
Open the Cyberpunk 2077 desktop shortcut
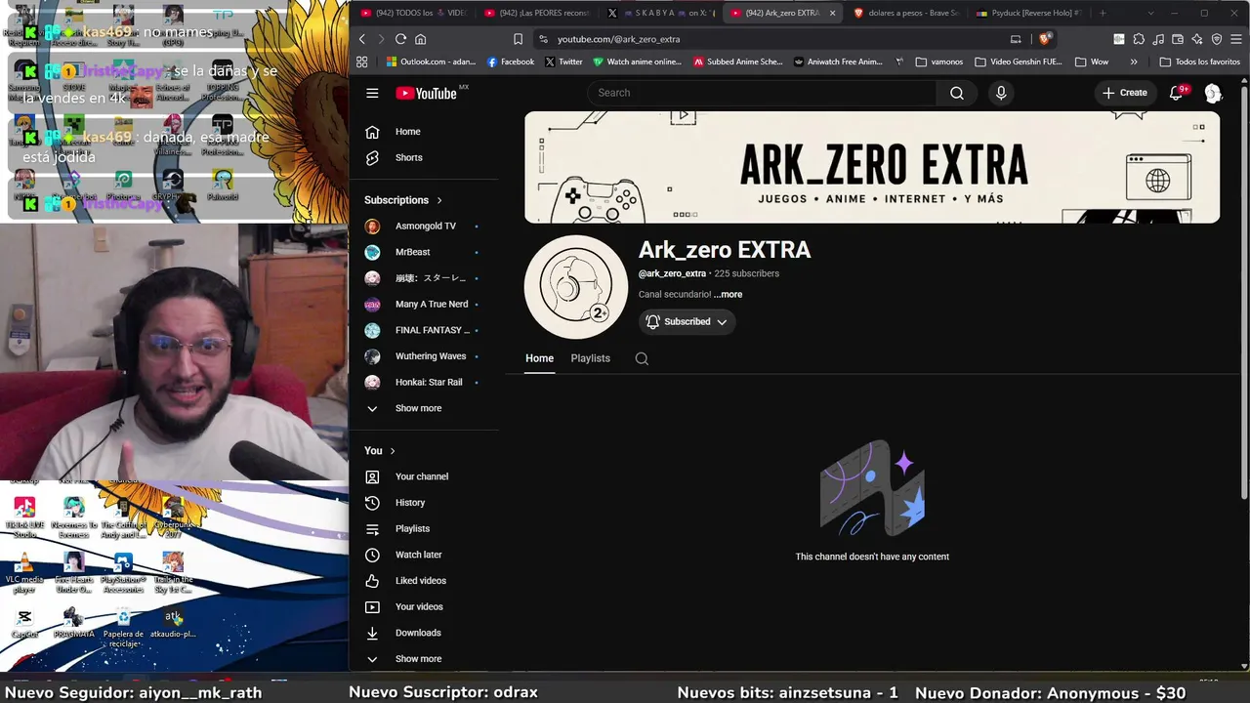173,517
